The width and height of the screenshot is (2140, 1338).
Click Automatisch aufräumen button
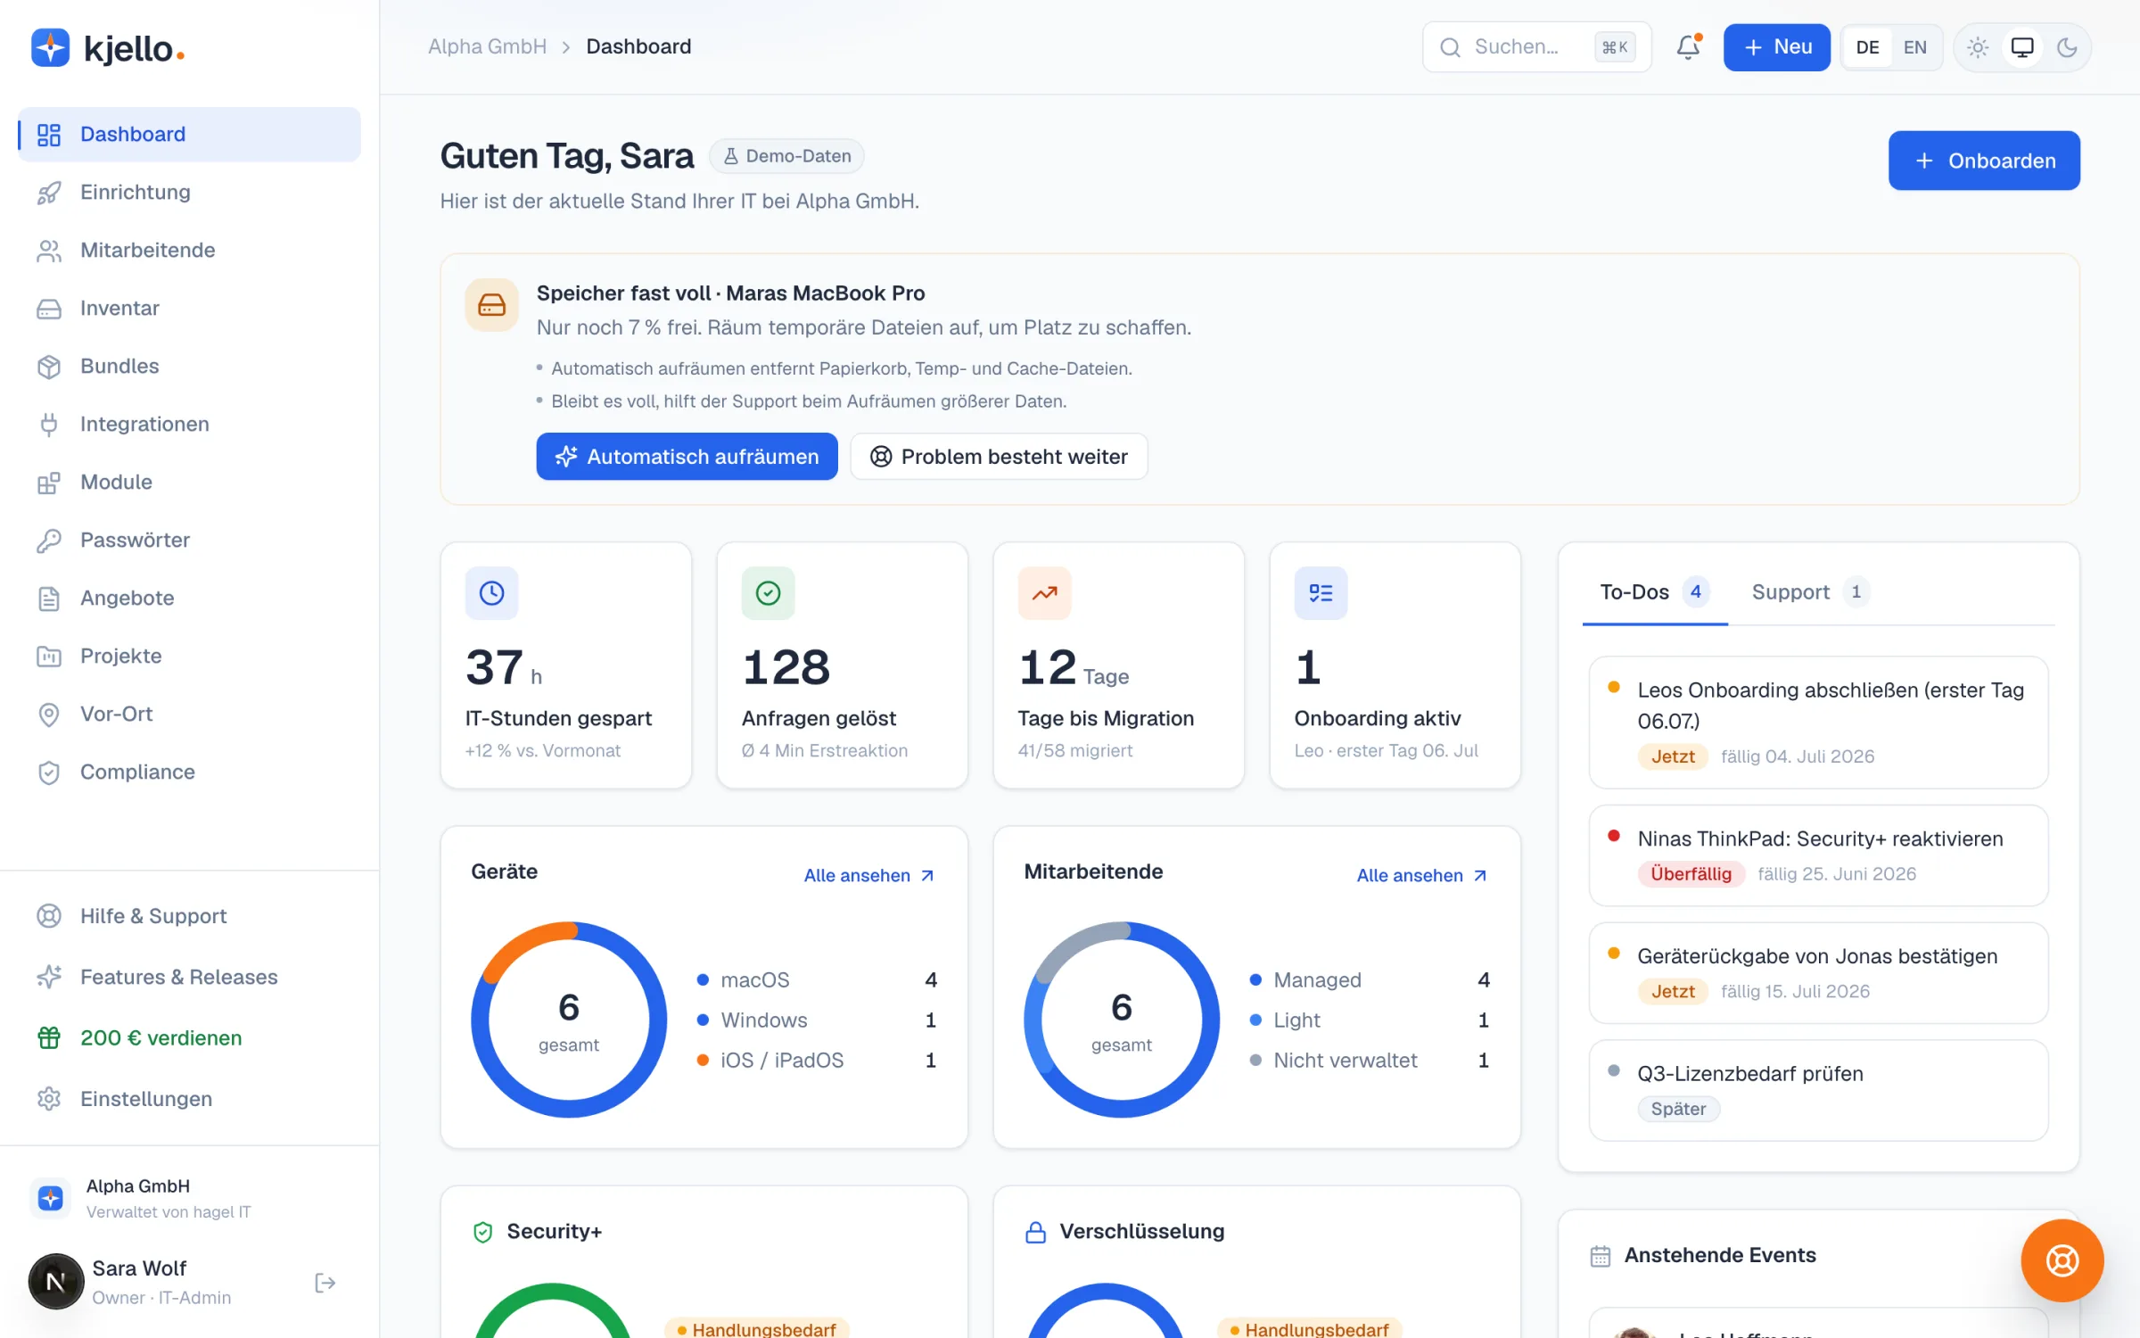coord(687,457)
